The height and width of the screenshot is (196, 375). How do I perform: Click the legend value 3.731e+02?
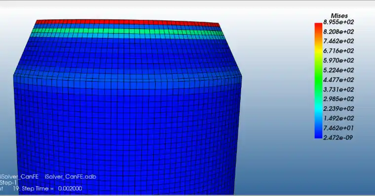point(338,90)
